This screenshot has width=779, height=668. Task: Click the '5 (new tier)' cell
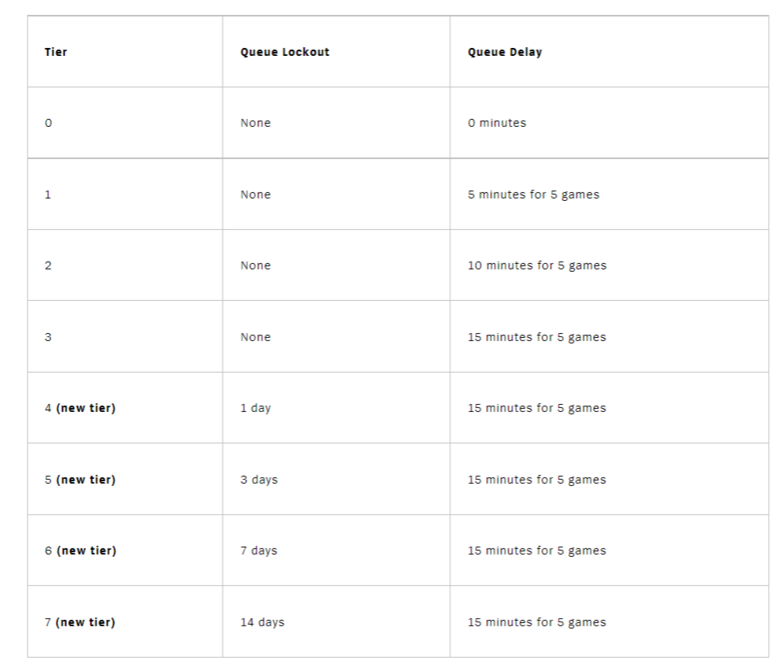(125, 479)
